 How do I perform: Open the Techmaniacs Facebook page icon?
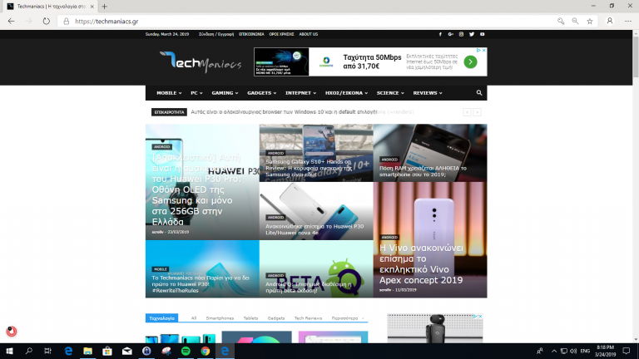coord(440,34)
